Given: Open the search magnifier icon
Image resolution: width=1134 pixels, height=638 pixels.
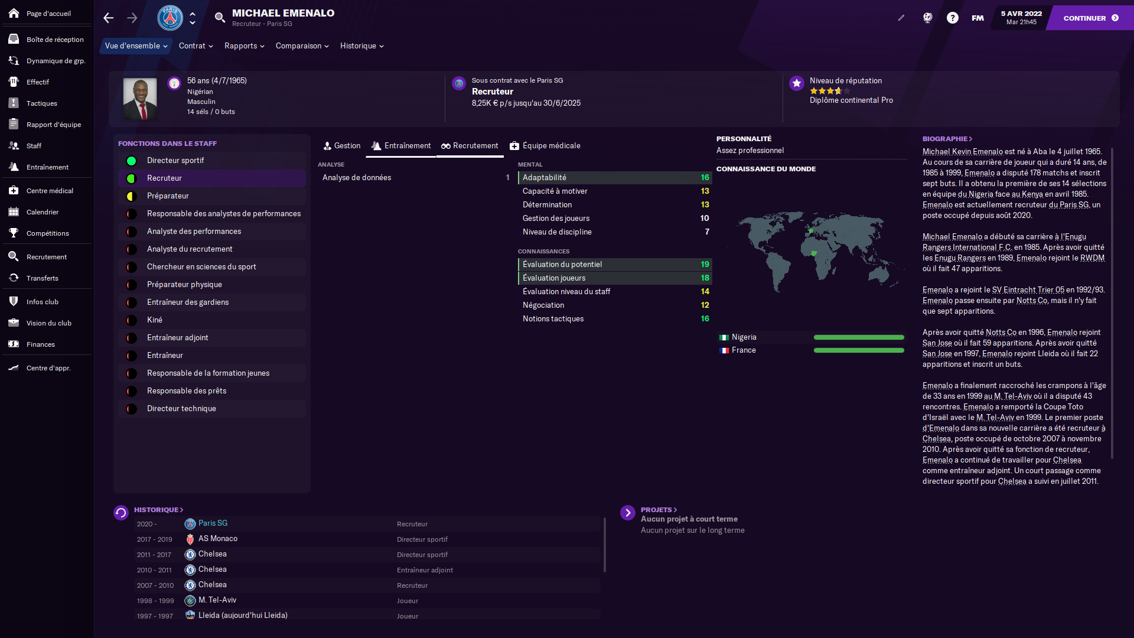Looking at the screenshot, I should coord(220,18).
